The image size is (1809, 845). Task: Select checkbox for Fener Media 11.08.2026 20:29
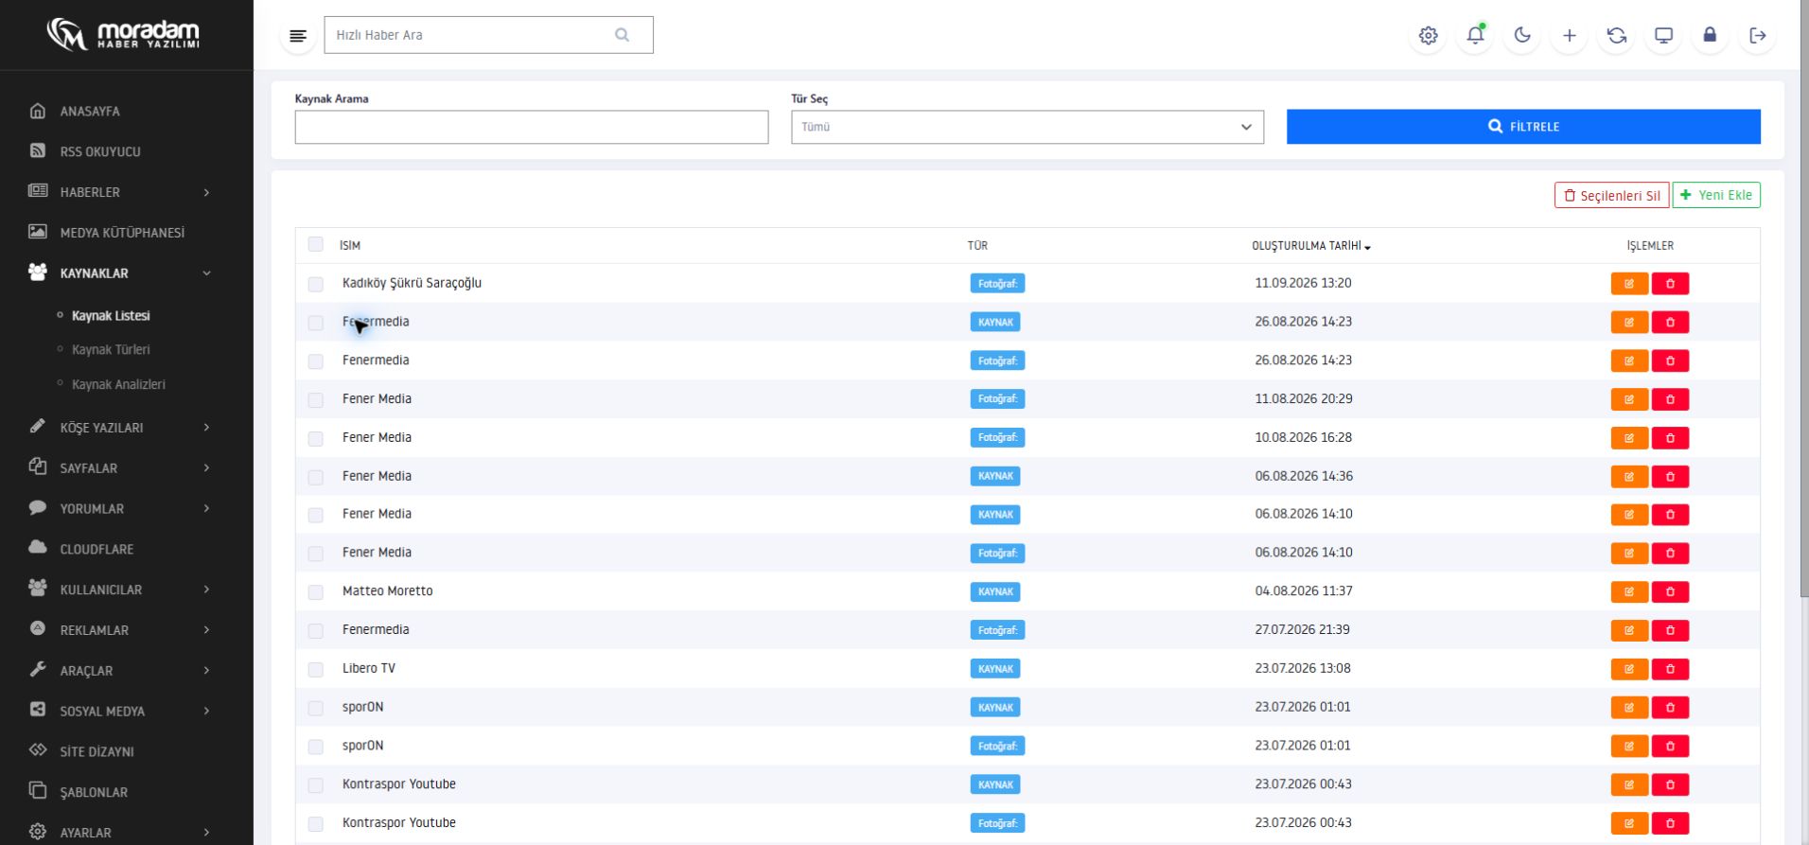[x=316, y=399]
